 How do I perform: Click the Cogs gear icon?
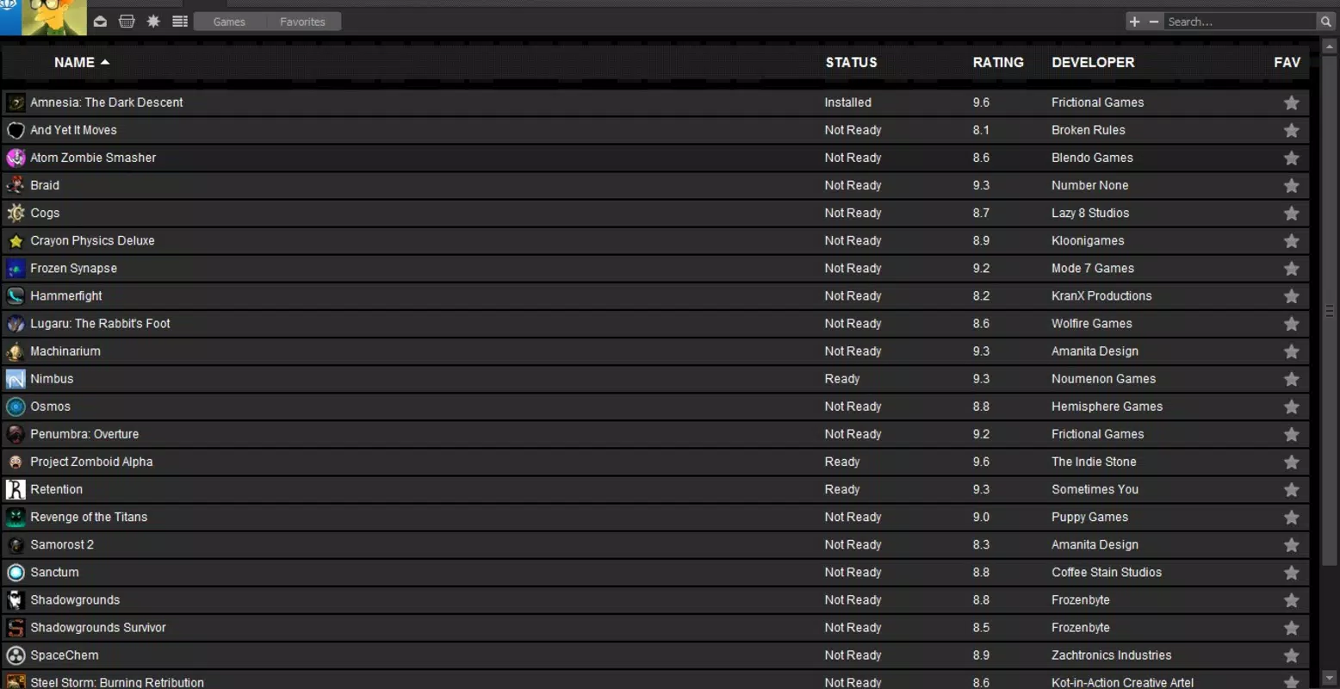(16, 213)
